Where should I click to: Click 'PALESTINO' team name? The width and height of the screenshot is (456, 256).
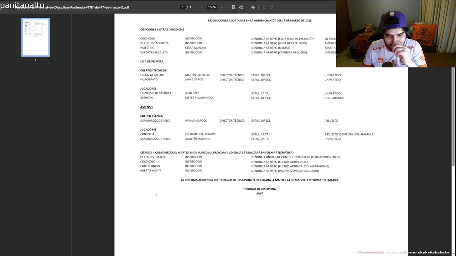click(x=147, y=48)
